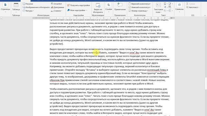
Task: Open the Фигуры shapes gallery
Action: point(28,11)
